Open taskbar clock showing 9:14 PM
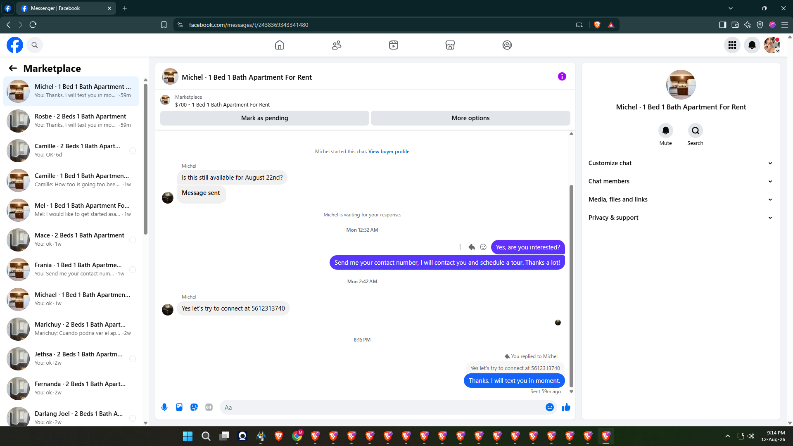The image size is (793, 446). [x=773, y=436]
